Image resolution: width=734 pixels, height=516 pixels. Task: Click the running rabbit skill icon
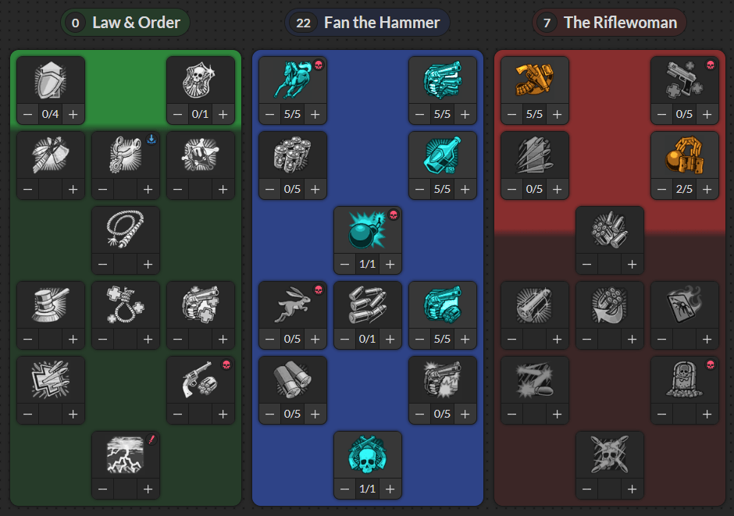[x=293, y=305]
